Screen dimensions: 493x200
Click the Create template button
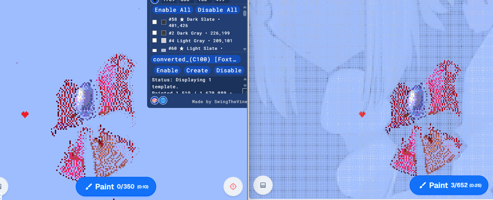pos(197,70)
